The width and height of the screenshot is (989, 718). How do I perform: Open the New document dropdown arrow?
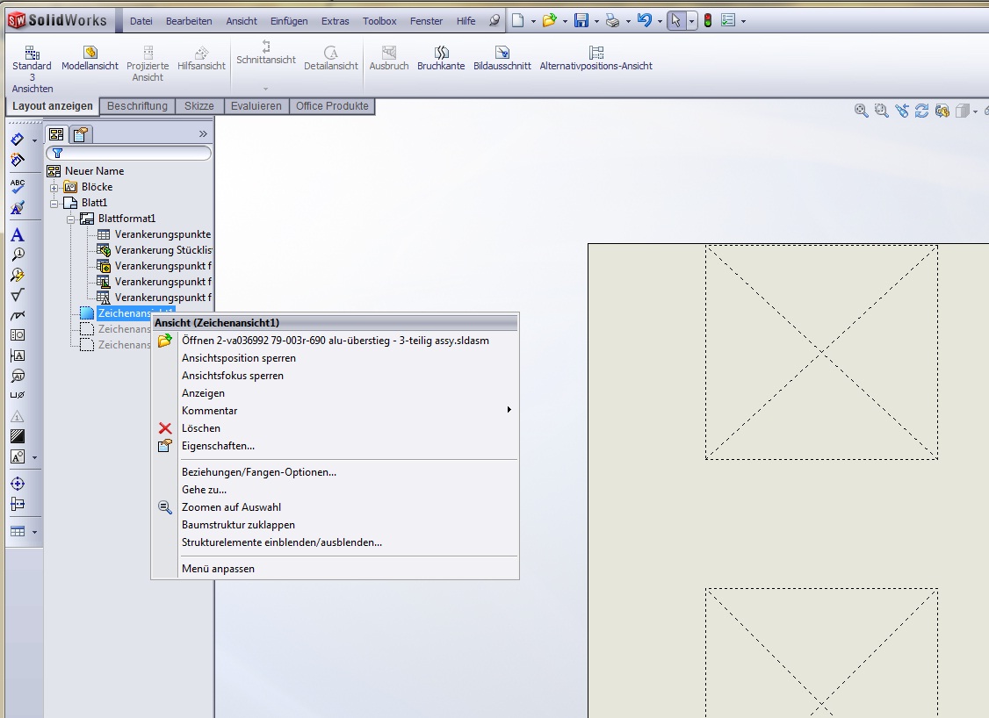point(534,21)
